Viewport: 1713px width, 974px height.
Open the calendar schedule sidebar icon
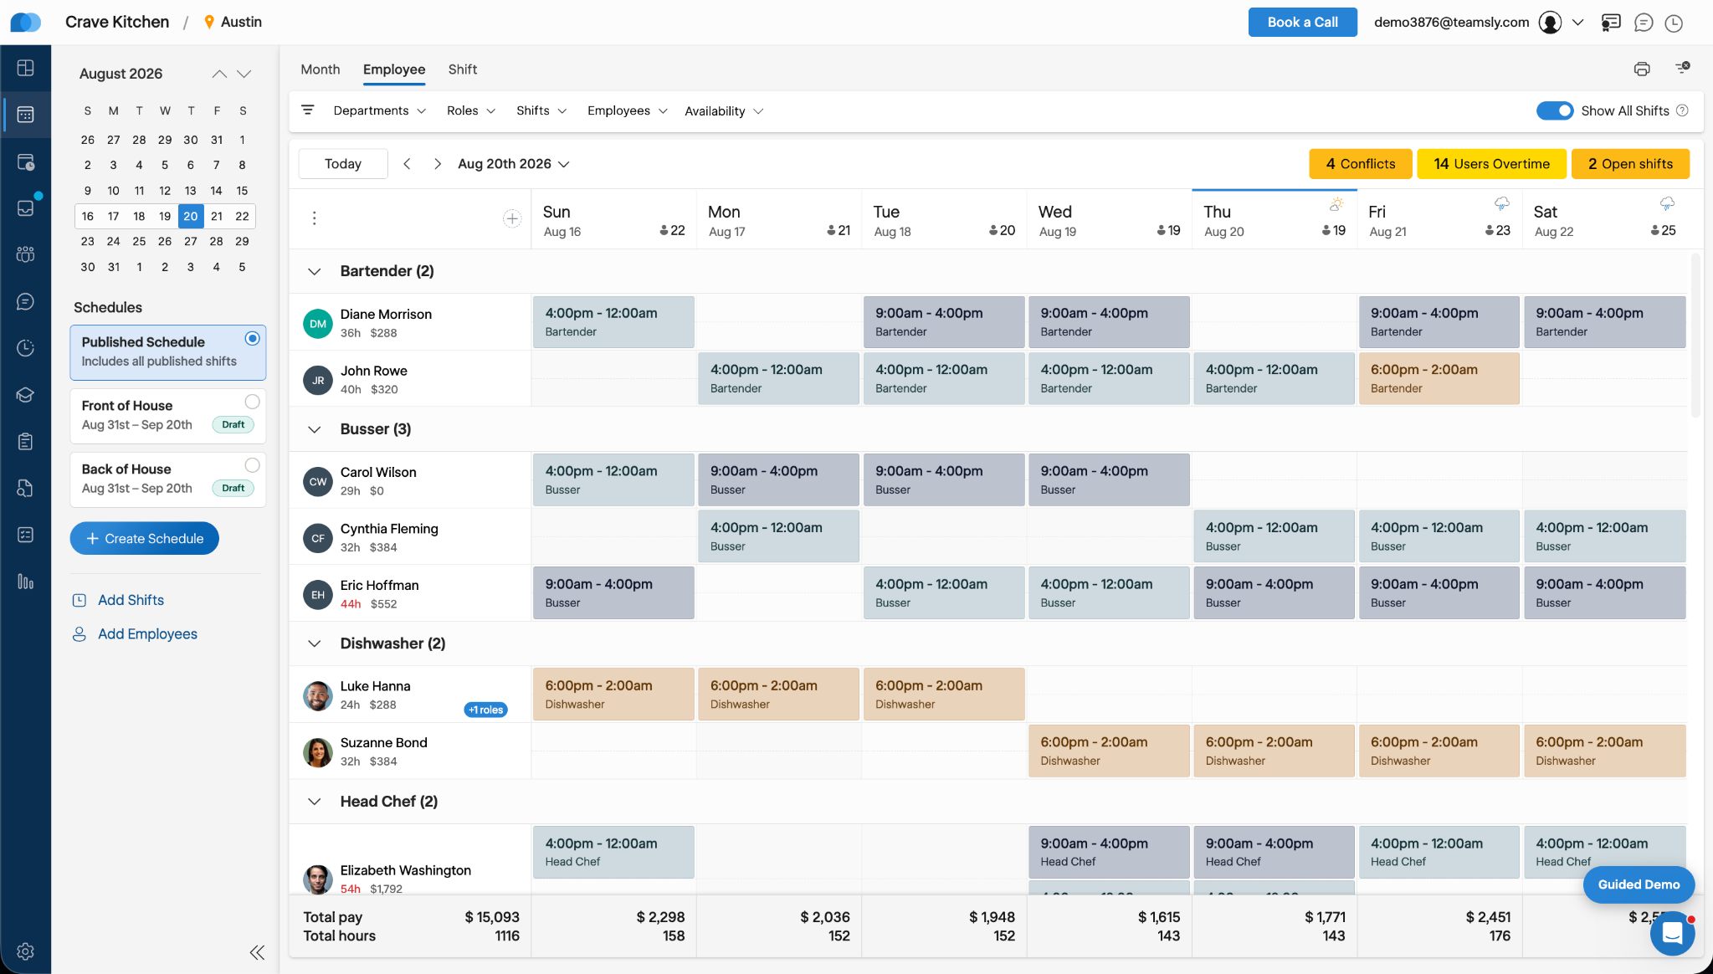pos(25,115)
